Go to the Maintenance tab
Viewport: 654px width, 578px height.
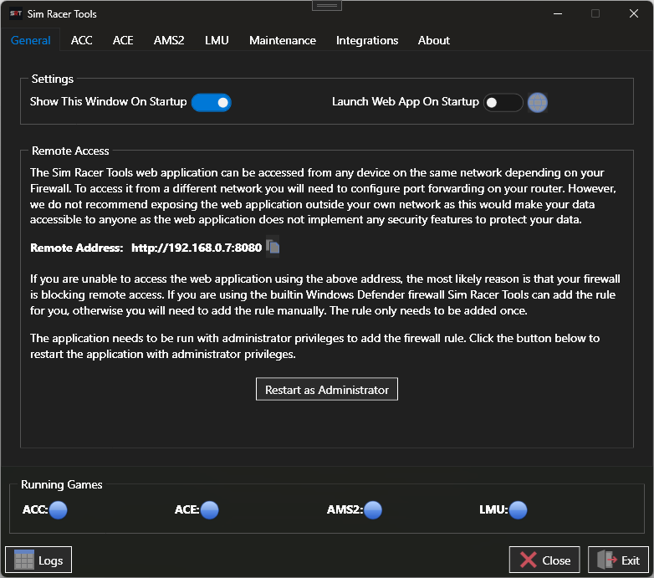(x=283, y=40)
